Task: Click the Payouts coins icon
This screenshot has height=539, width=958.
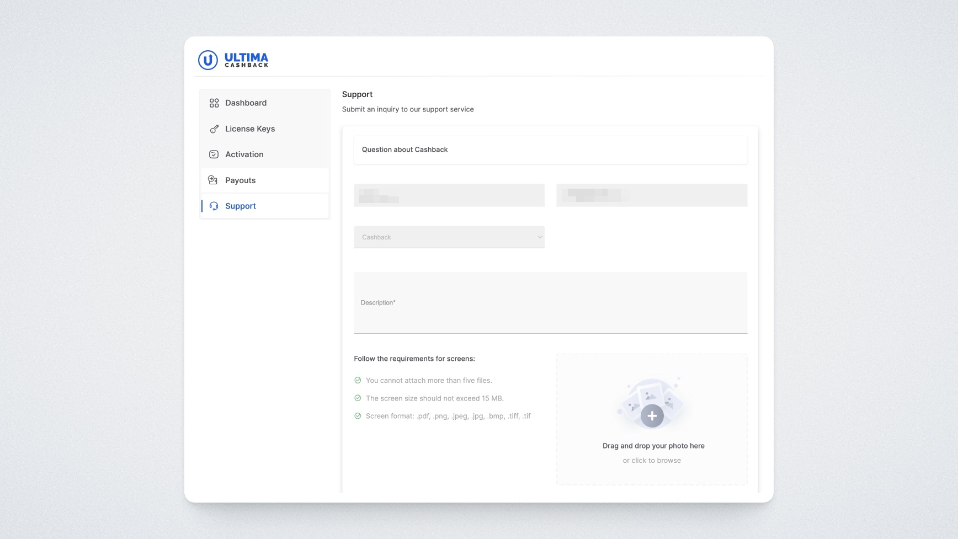Action: [x=213, y=180]
